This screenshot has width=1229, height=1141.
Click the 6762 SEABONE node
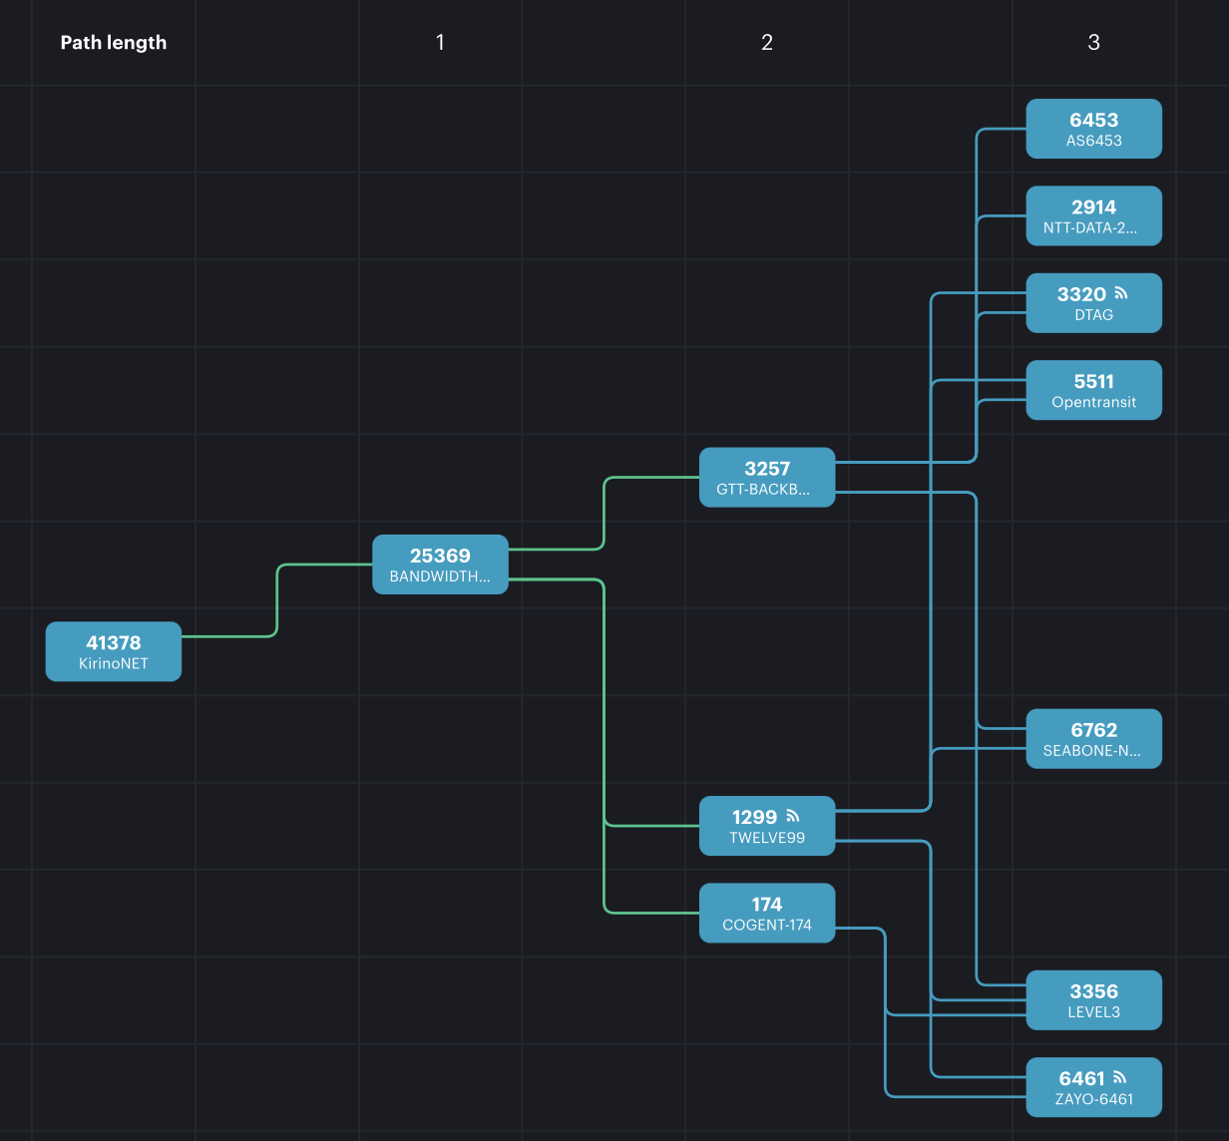tap(1093, 739)
